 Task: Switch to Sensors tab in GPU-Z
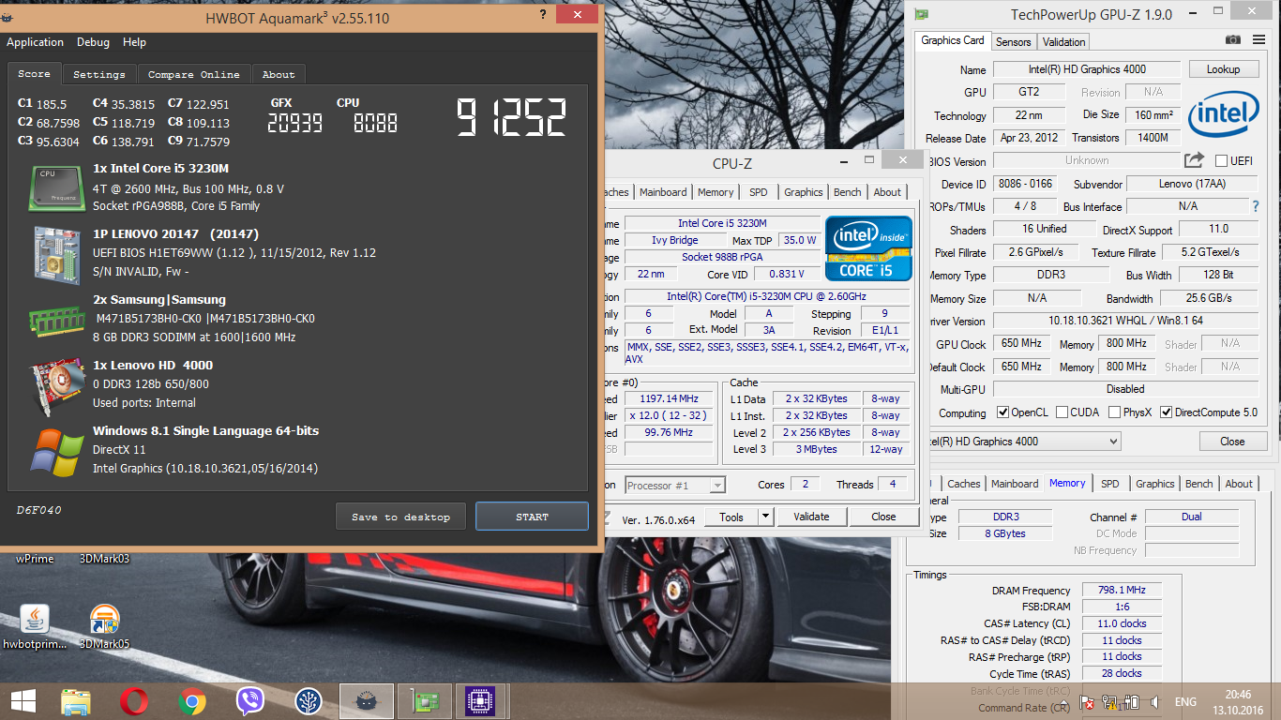[1013, 41]
